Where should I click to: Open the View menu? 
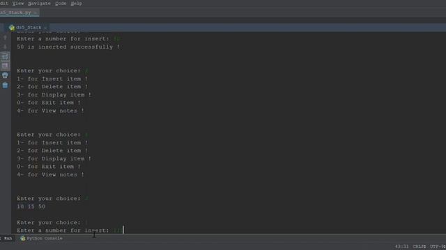(18, 3)
